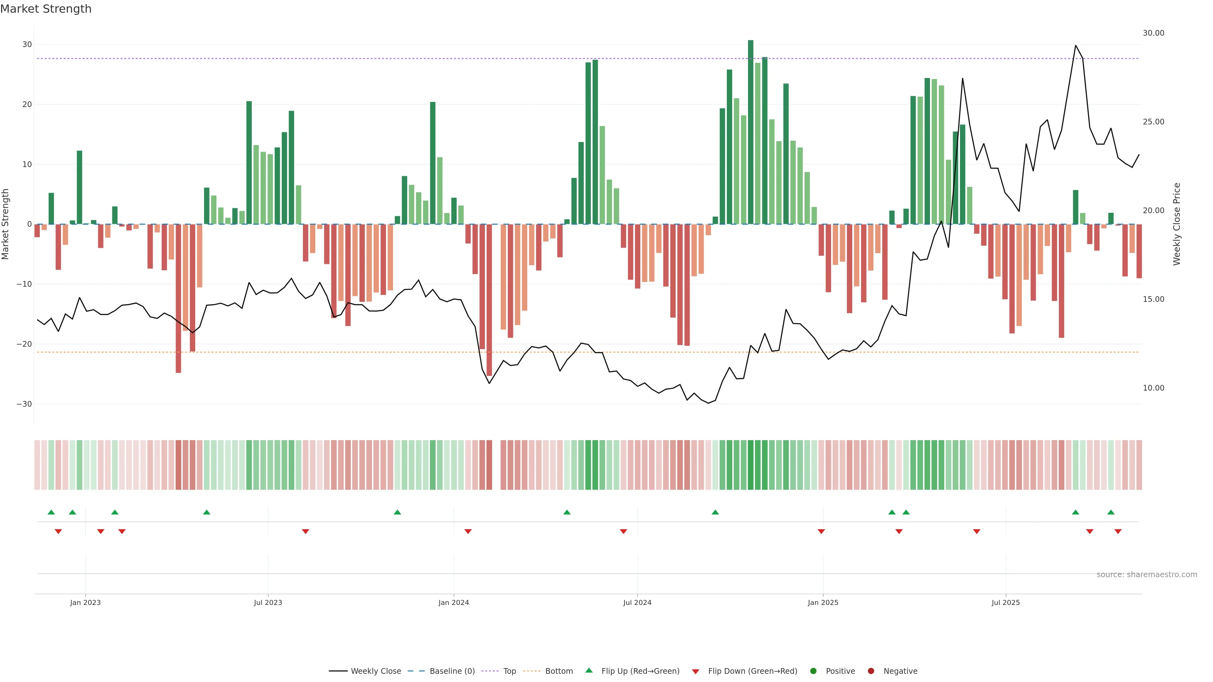Click the last red flip-down marker
1213x682 pixels.
[1118, 531]
